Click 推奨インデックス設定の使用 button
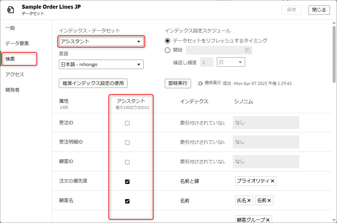Image resolution: width=337 pixels, height=223 pixels. pos(93,83)
